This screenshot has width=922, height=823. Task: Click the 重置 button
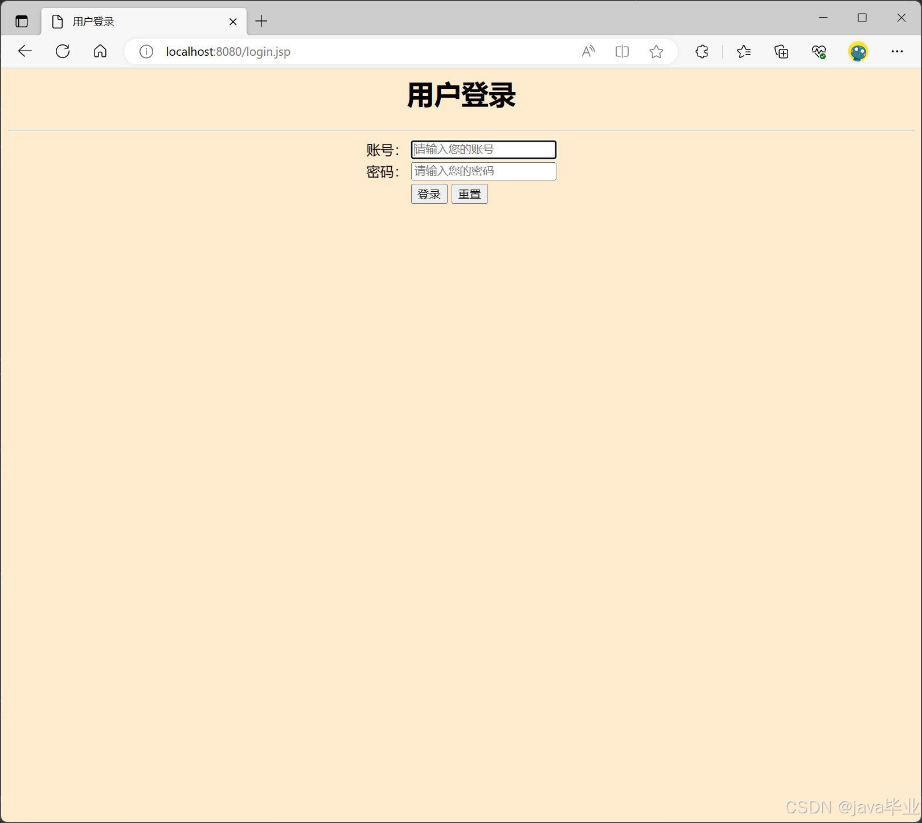(469, 194)
